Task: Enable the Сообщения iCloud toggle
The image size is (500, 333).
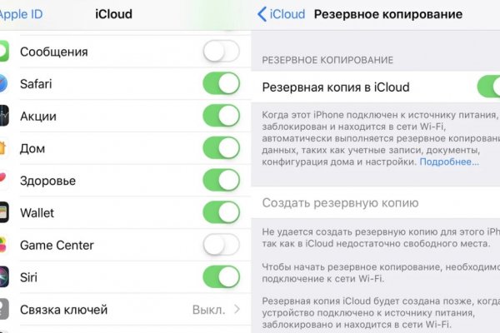Action: [221, 52]
